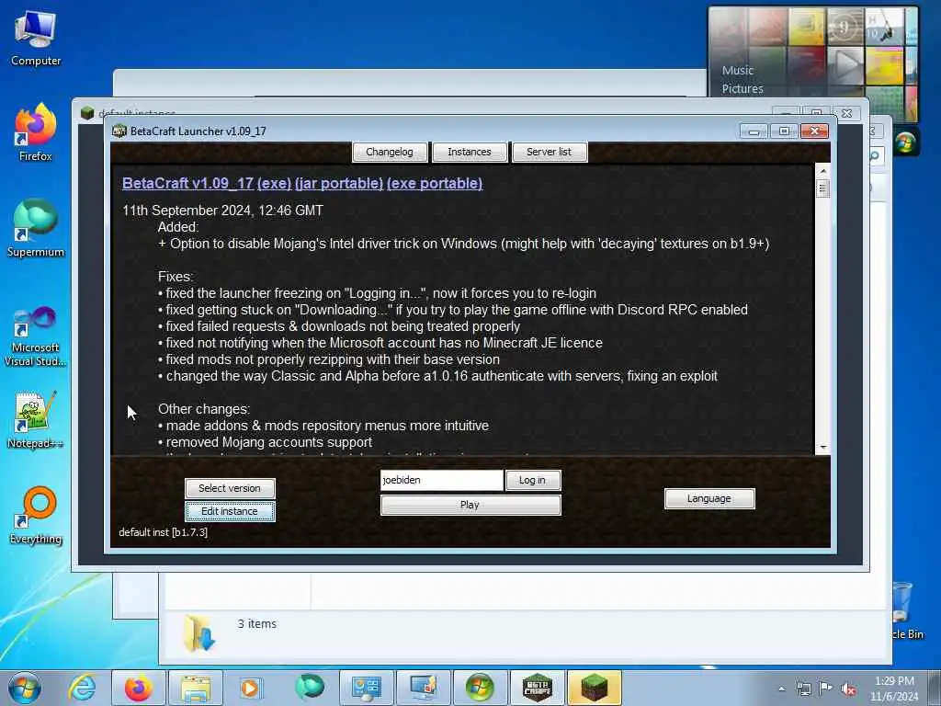This screenshot has height=706, width=941.
Task: Click the Windows orb taskbar item
Action: [x=480, y=688]
